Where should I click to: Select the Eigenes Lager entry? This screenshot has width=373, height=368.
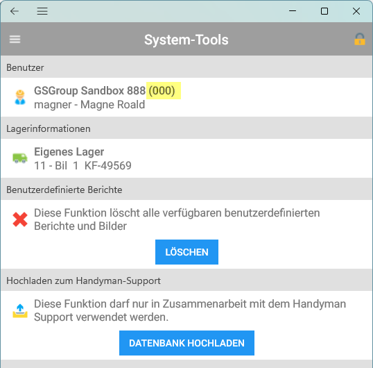[x=186, y=158]
